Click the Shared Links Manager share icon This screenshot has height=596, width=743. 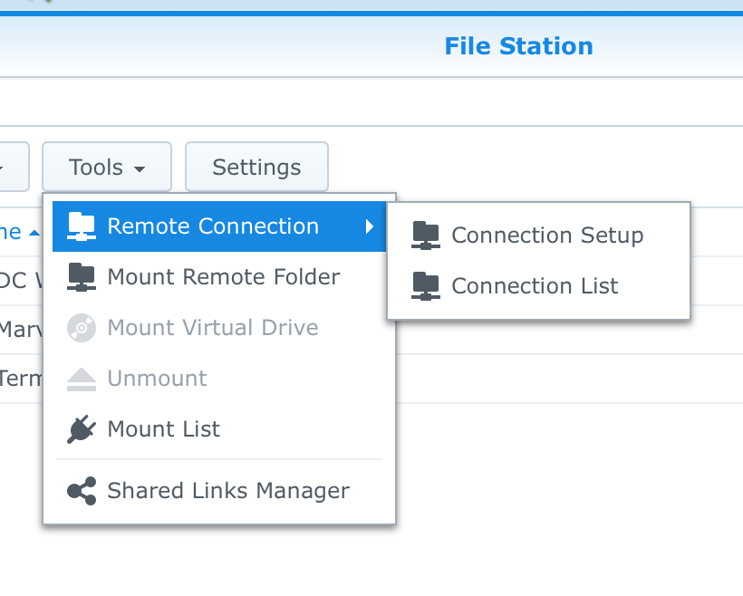tap(82, 491)
